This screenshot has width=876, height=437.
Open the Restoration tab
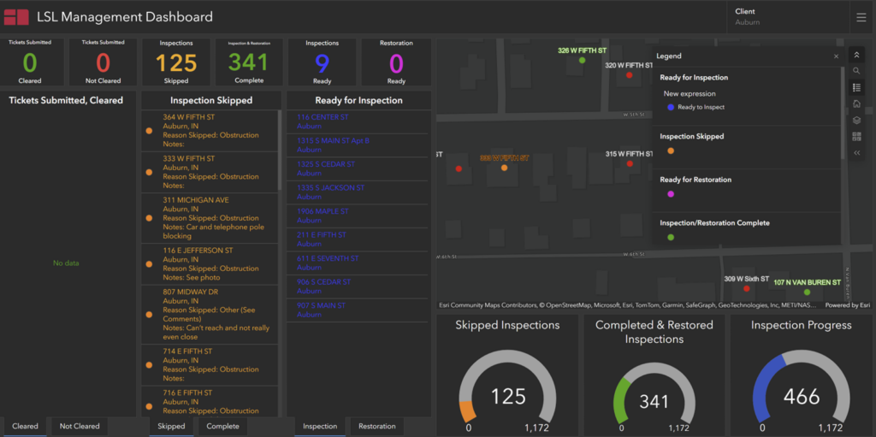pos(377,427)
